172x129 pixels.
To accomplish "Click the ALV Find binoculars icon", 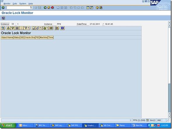I will point(17,28).
